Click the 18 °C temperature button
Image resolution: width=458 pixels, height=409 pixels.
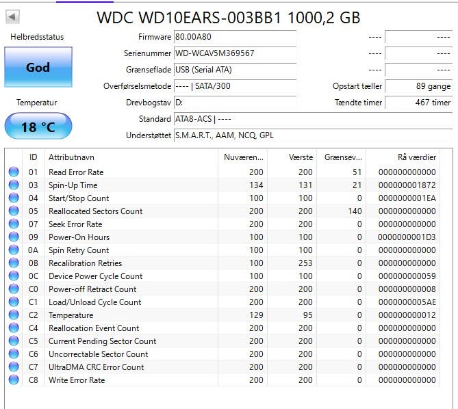(38, 127)
